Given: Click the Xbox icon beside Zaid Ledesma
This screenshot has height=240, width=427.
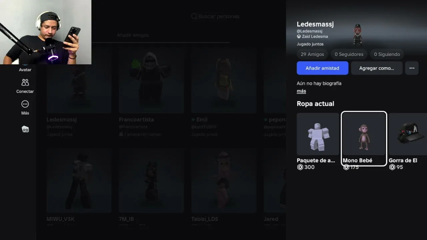Looking at the screenshot, I should coord(299,37).
